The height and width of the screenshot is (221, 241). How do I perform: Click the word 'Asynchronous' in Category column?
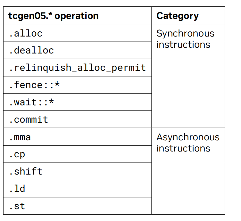coord(188,137)
